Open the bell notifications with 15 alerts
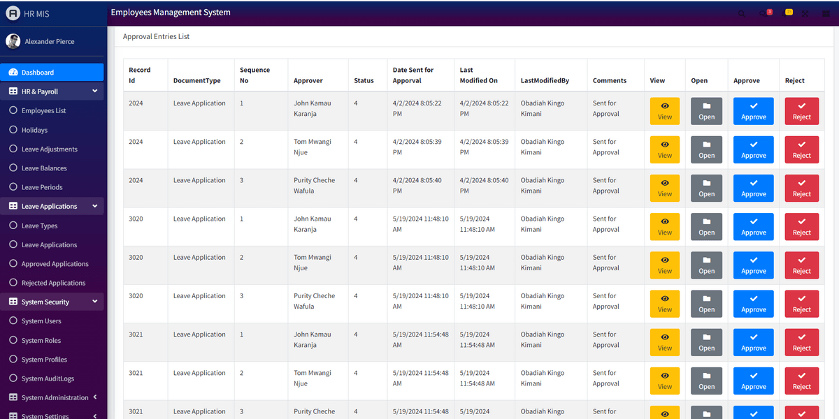Screen dimensions: 839x419 tap(784, 13)
